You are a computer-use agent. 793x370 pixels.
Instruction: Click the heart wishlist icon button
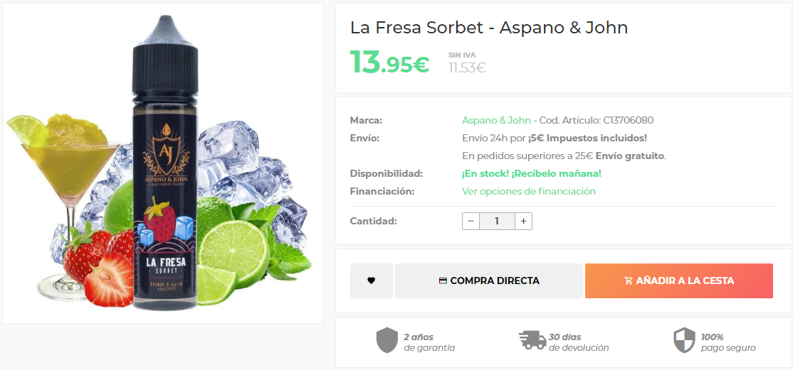pyautogui.click(x=371, y=281)
